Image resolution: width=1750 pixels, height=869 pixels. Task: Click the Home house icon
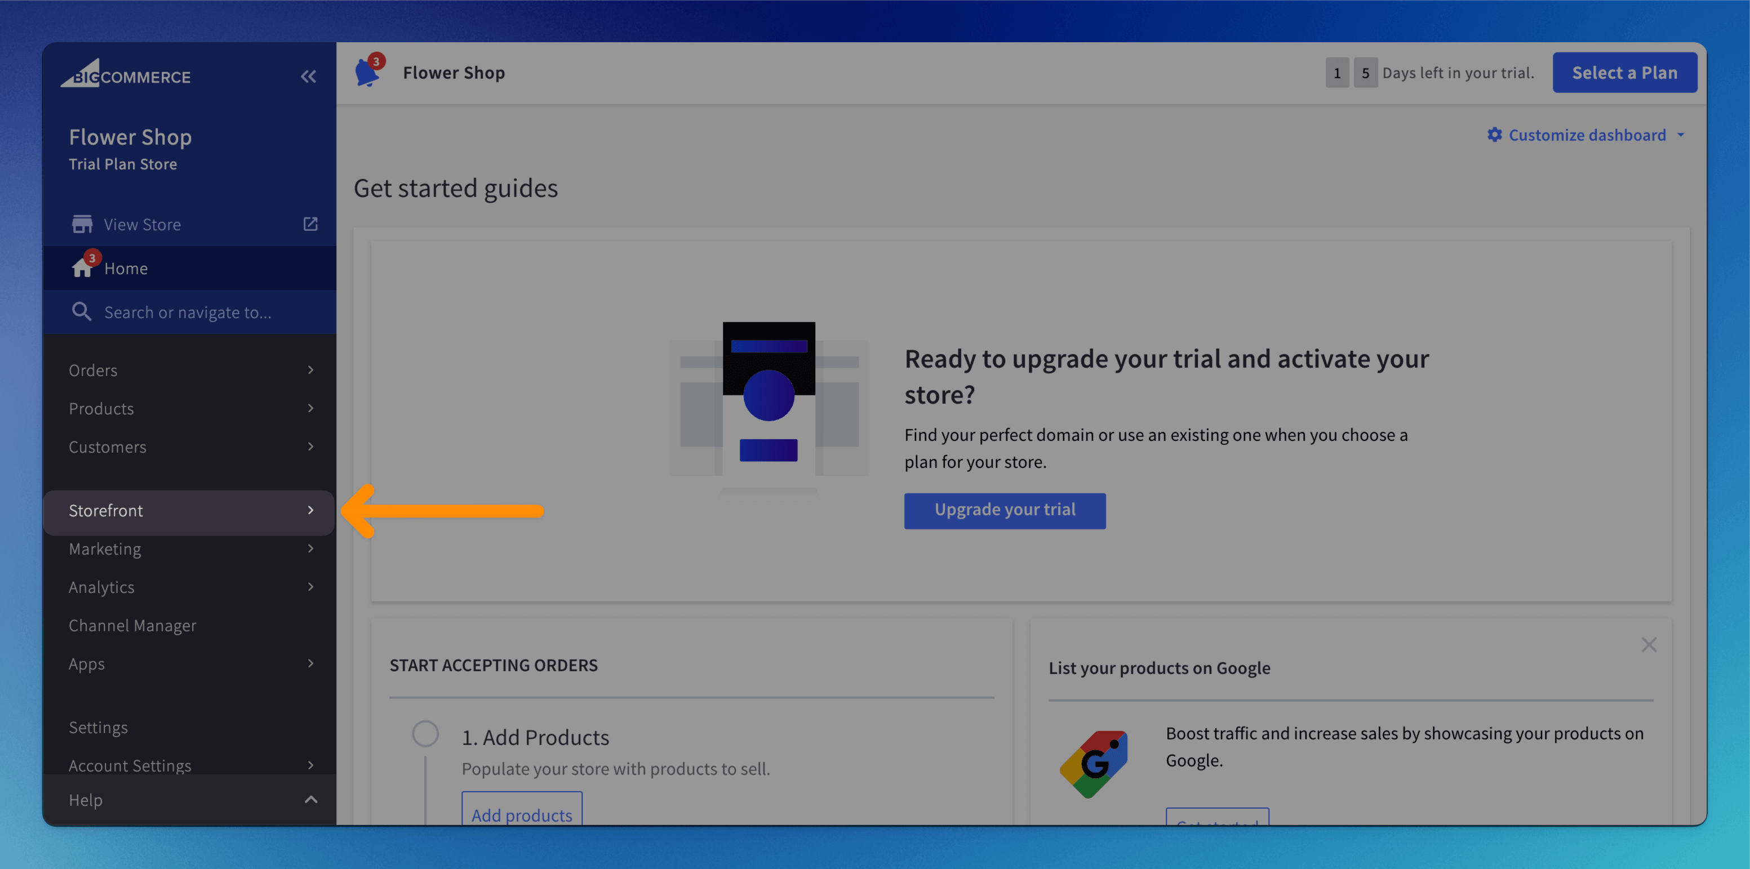tap(82, 268)
